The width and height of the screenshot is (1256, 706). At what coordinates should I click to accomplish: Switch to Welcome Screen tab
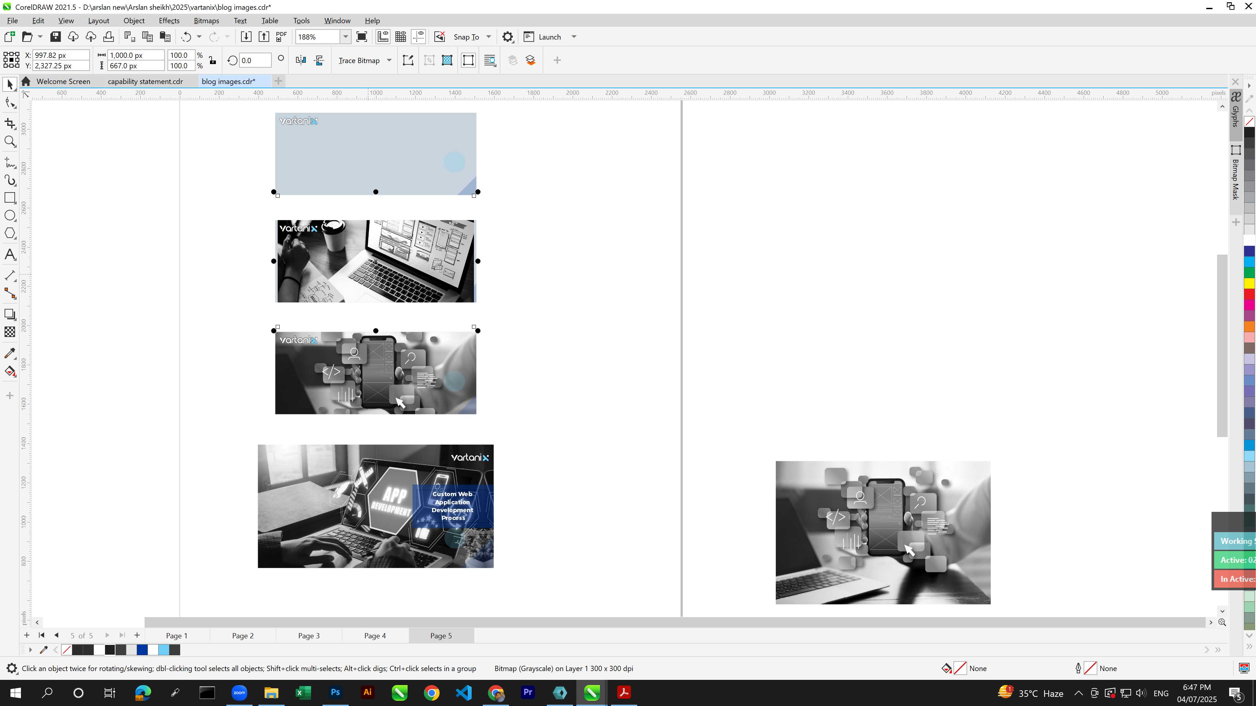click(63, 81)
